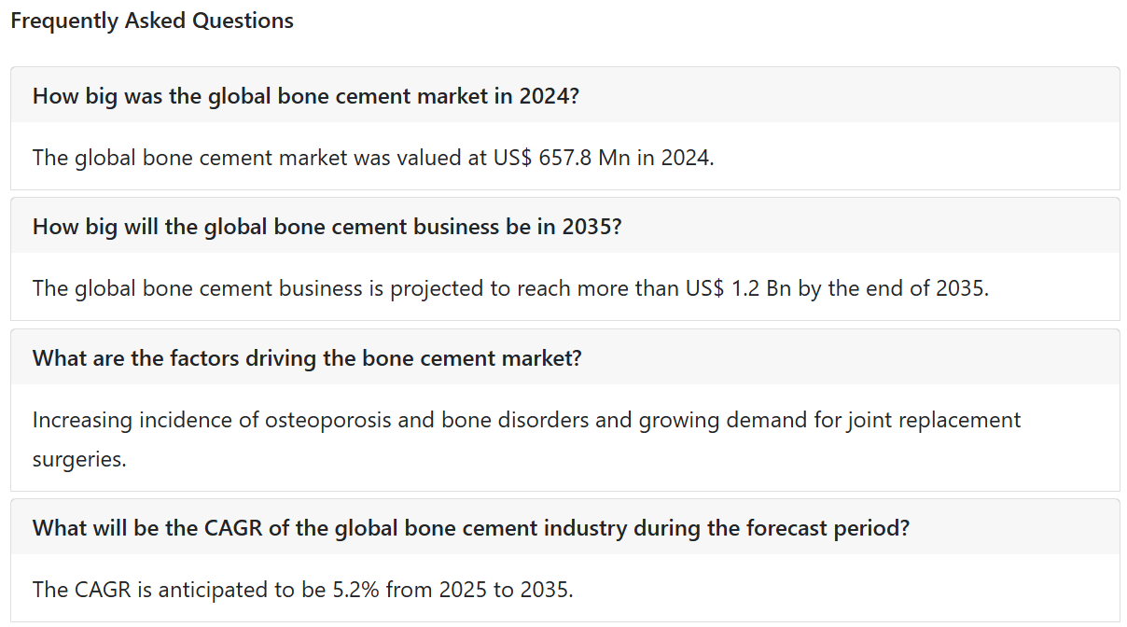Click '2035?' at end of second question
This screenshot has height=627, width=1127.
point(591,226)
